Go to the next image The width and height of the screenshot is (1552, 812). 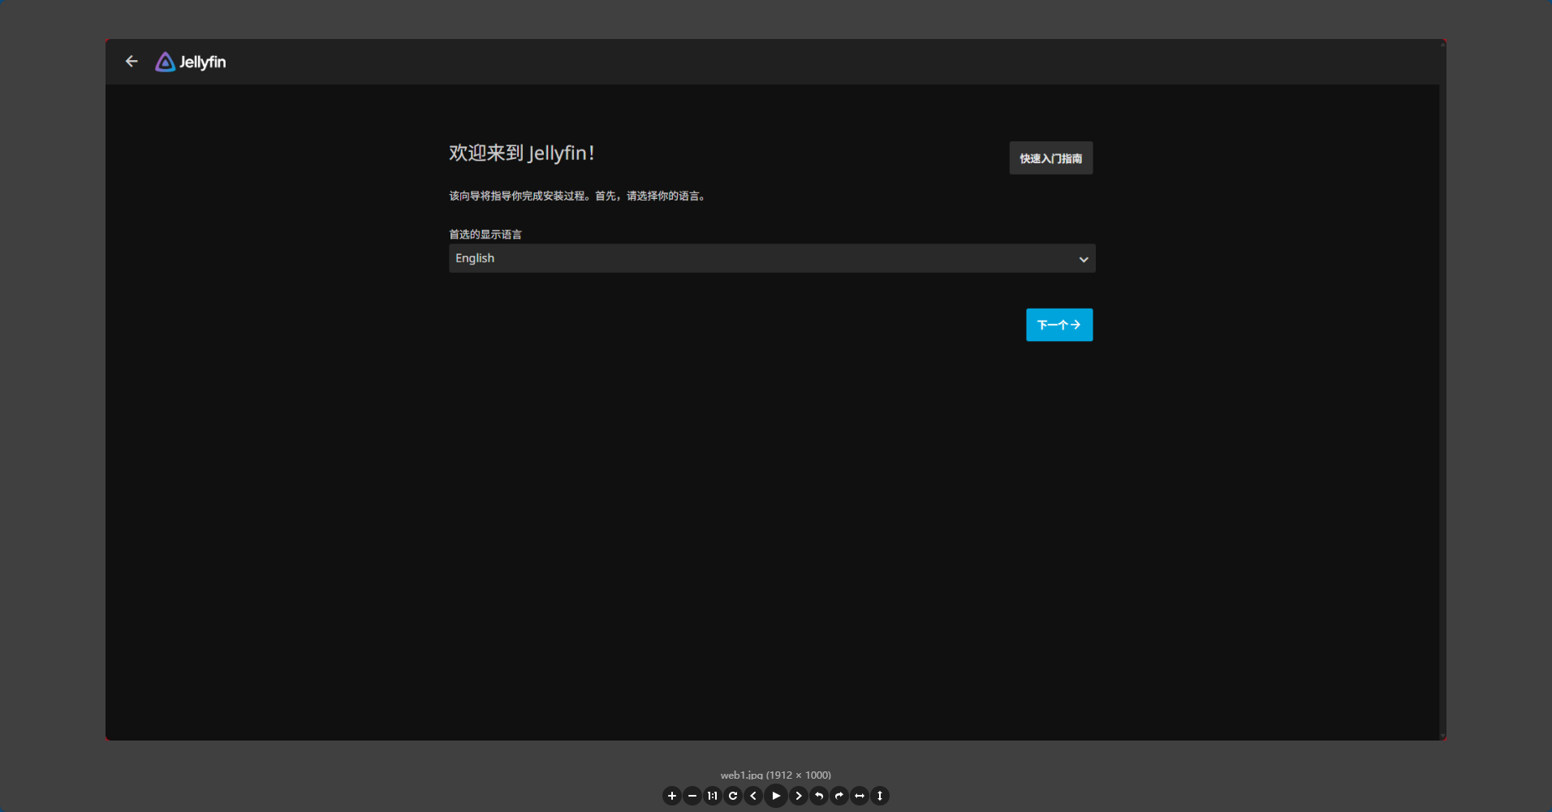(799, 796)
